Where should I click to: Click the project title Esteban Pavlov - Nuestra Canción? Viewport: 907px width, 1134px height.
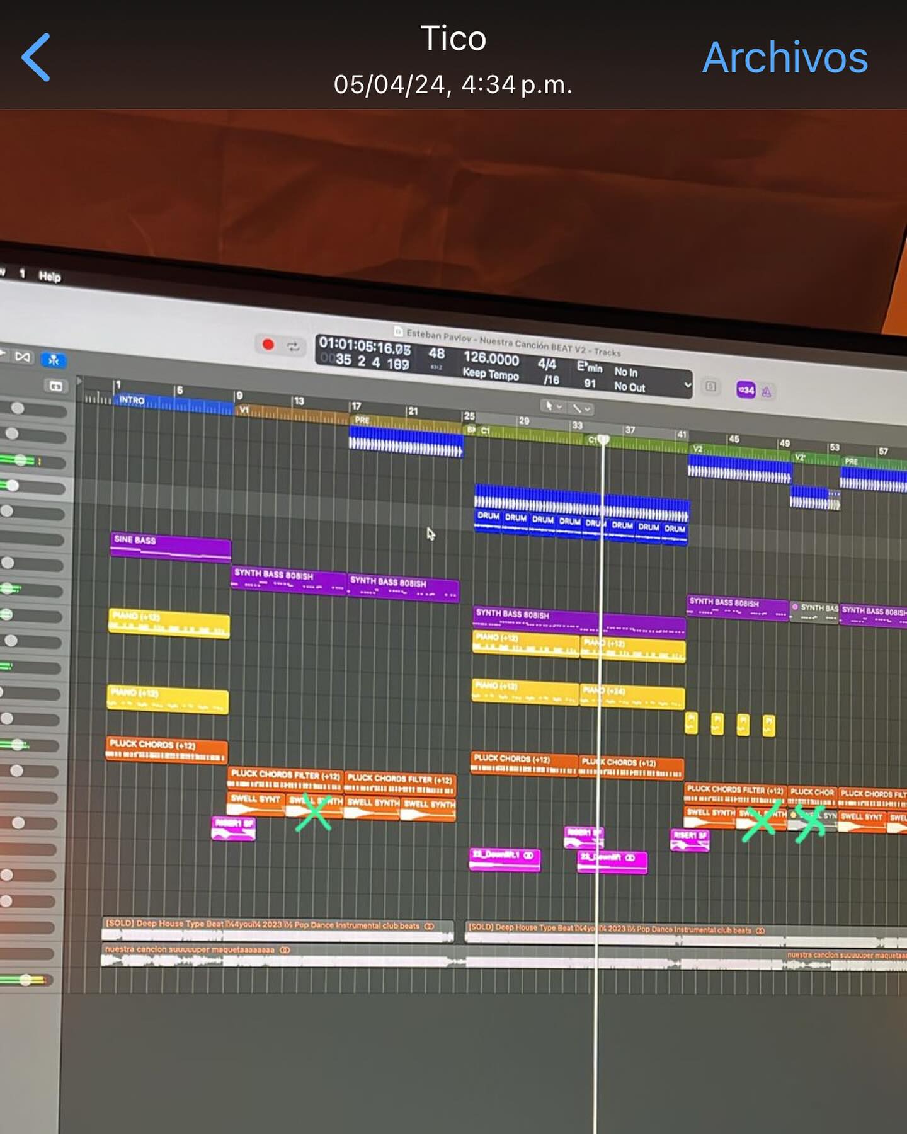pyautogui.click(x=513, y=342)
